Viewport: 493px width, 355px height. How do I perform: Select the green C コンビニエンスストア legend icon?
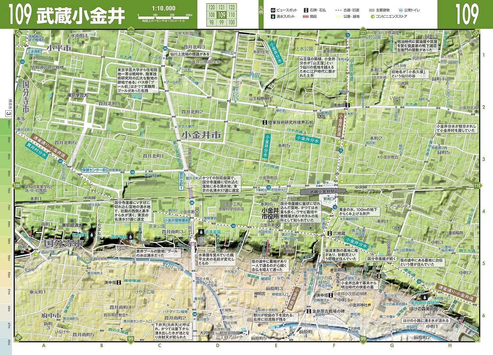(372, 16)
